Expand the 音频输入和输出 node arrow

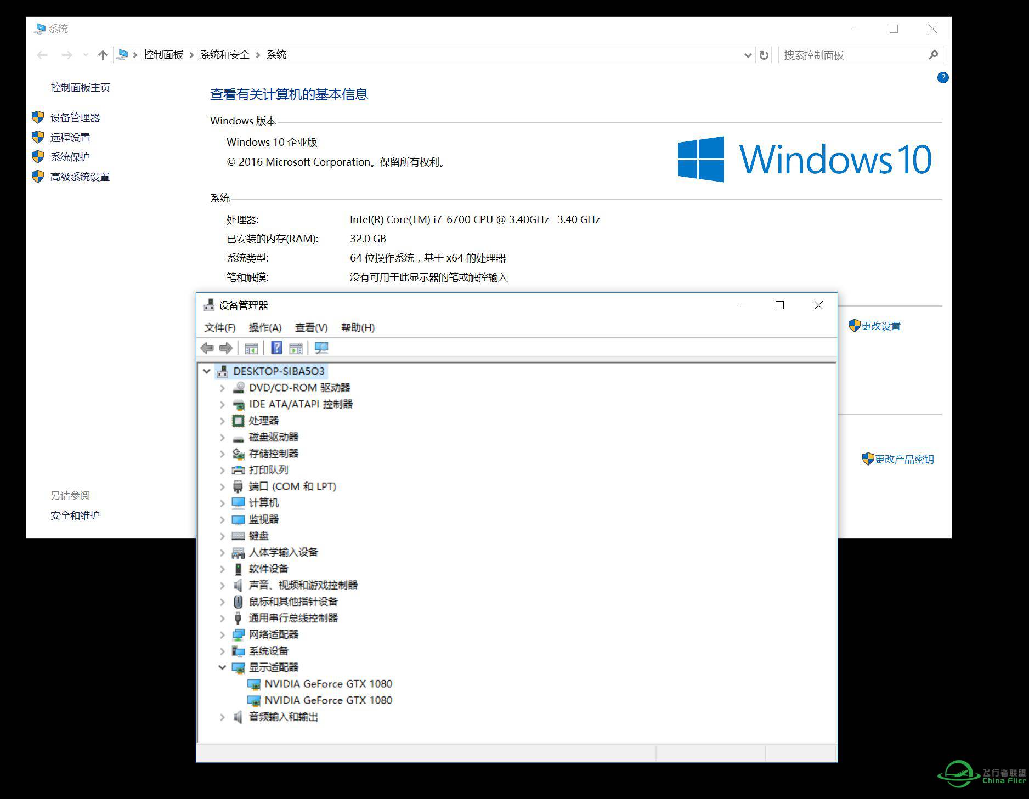coord(222,717)
